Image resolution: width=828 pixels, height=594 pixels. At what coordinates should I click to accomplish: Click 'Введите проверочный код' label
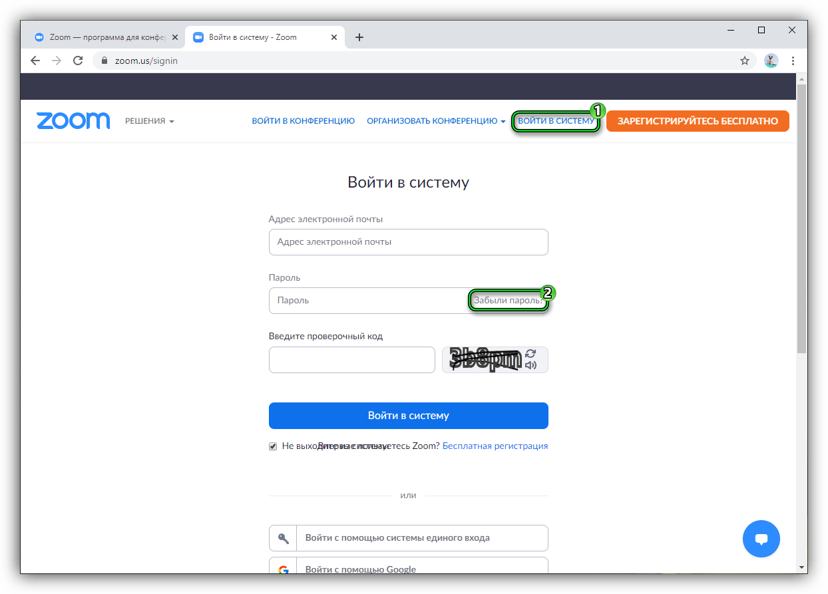[326, 336]
